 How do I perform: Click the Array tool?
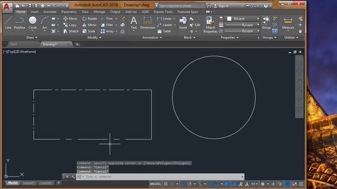107,31
